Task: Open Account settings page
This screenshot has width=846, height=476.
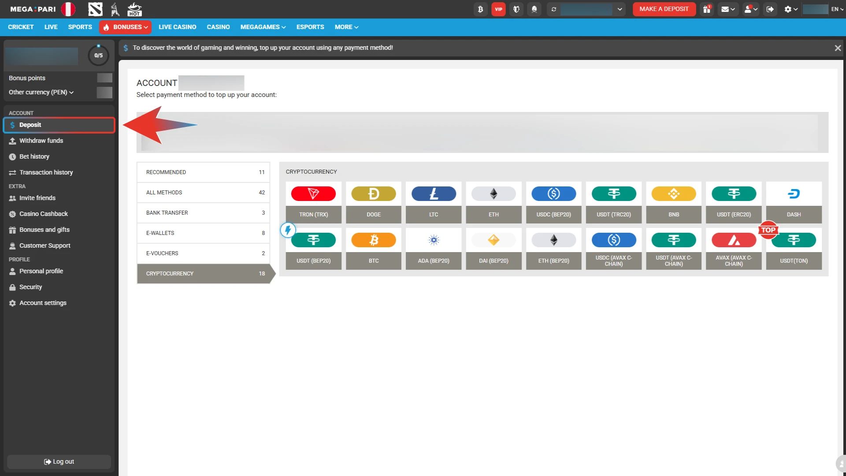Action: (x=59, y=303)
